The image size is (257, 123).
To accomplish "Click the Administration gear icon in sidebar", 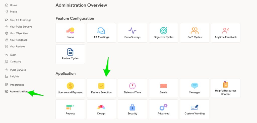I will click(x=7, y=91).
